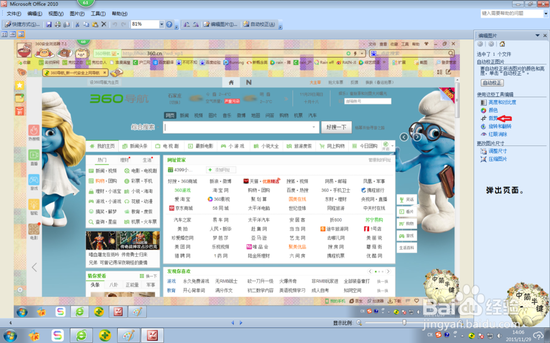Open 调整尺寸 resize link
Image resolution: width=550 pixels, height=343 pixels.
[x=497, y=151]
